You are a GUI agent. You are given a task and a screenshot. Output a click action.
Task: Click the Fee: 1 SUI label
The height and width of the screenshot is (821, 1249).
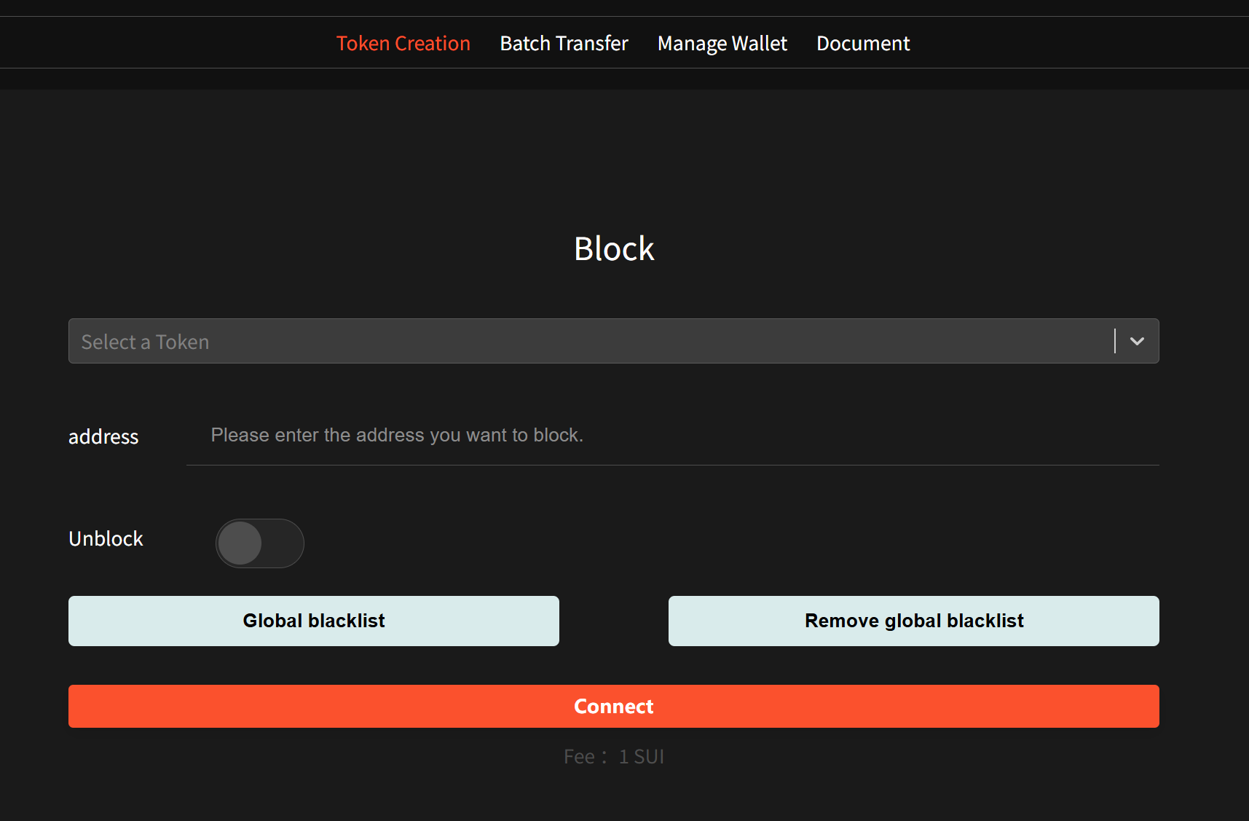point(613,756)
